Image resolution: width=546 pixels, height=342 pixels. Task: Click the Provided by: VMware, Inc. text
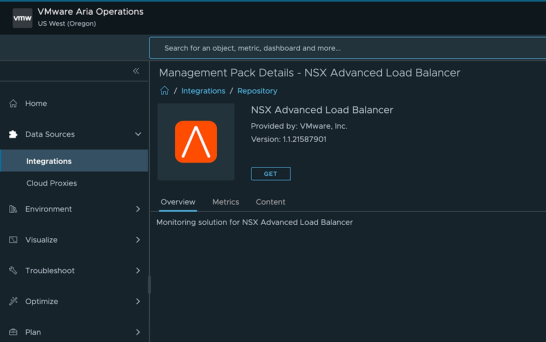click(299, 126)
